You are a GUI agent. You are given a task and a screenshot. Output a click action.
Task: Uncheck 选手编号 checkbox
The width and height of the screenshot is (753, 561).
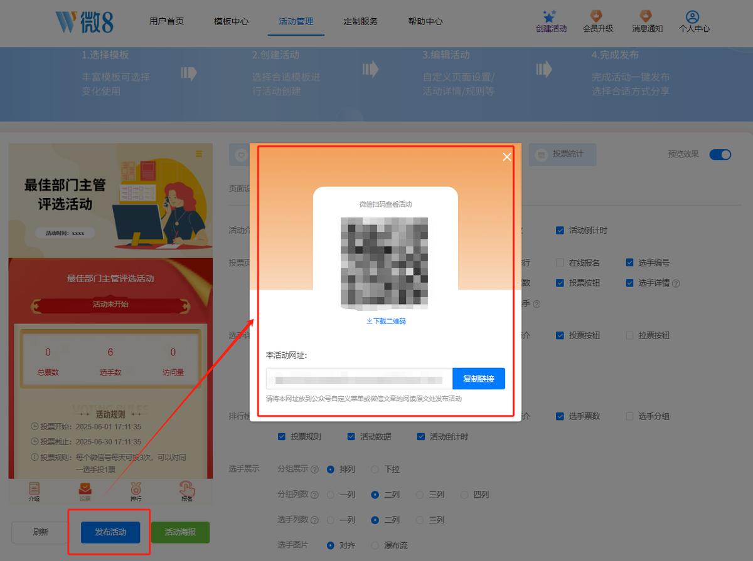pos(629,263)
